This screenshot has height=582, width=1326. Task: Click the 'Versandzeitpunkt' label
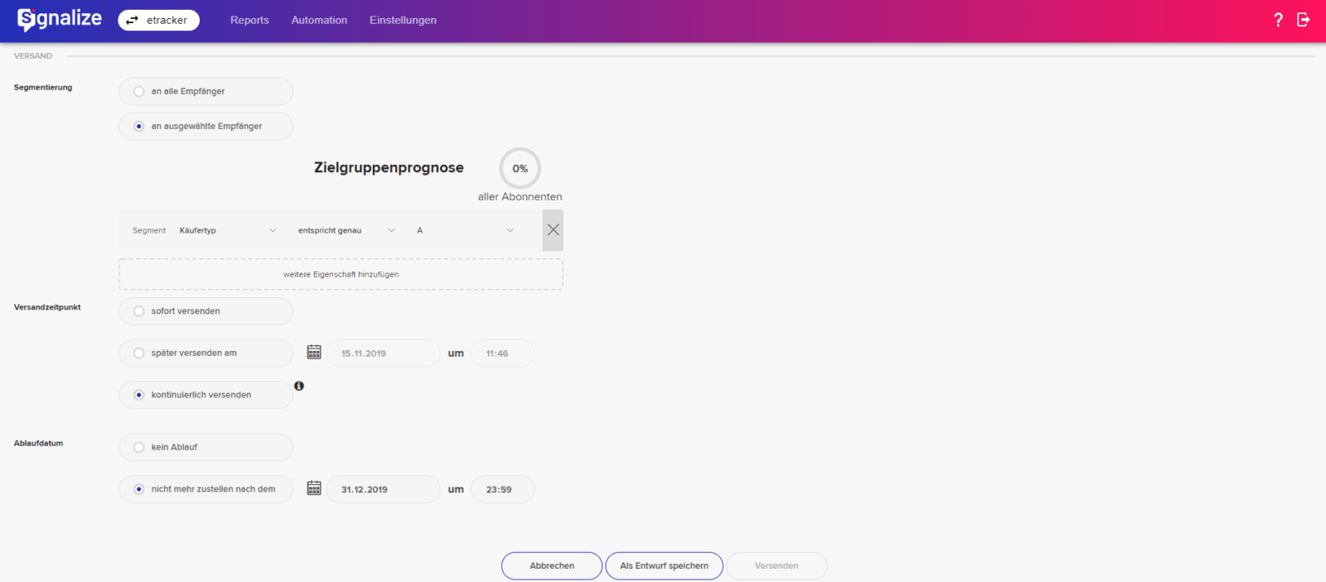pyautogui.click(x=47, y=307)
